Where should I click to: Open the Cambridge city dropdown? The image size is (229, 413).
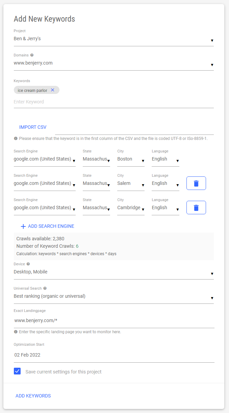131,208
